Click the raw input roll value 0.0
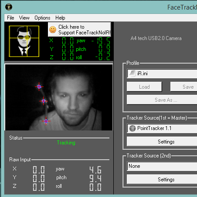197x197 pixels. click(x=95, y=187)
